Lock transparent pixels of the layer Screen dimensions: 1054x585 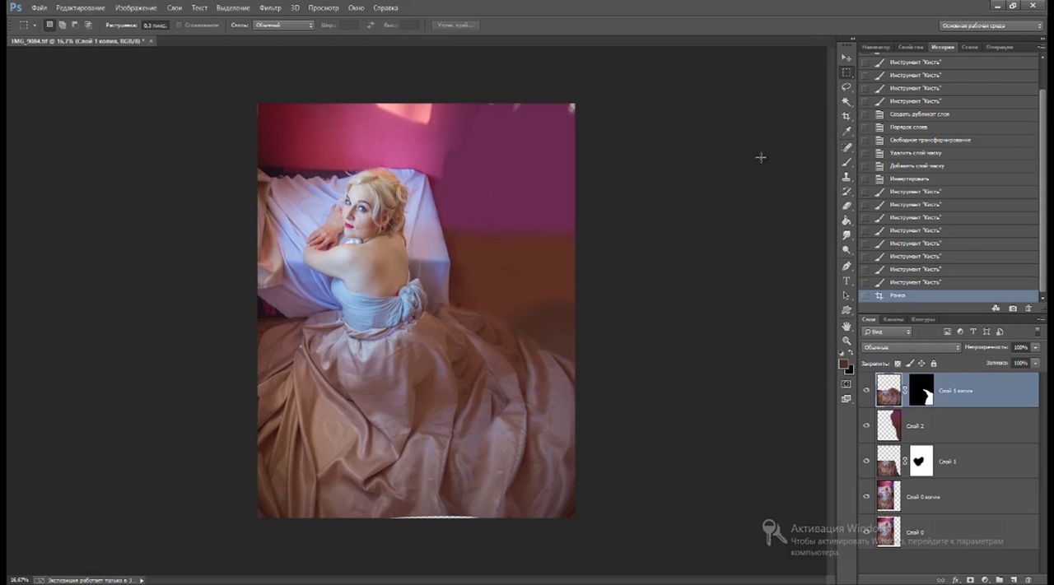[x=898, y=363]
